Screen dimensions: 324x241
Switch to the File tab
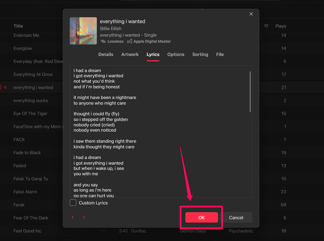tap(220, 54)
